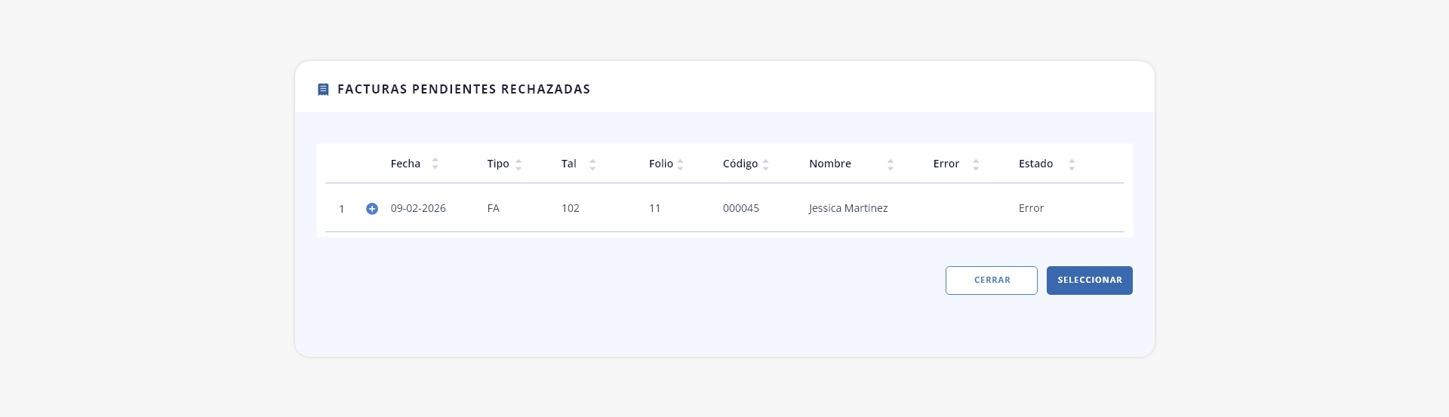Sort table by Código column arrows
Image resolution: width=1449 pixels, height=417 pixels.
[765, 164]
